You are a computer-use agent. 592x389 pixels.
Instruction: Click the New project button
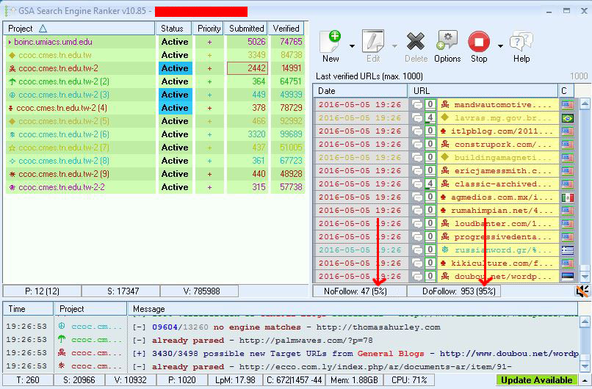pyautogui.click(x=331, y=46)
